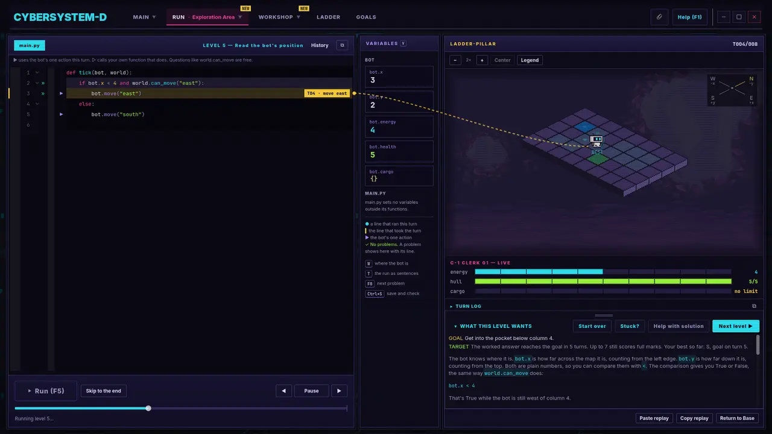Select the main.py file tab
This screenshot has height=434, width=772.
pos(30,45)
